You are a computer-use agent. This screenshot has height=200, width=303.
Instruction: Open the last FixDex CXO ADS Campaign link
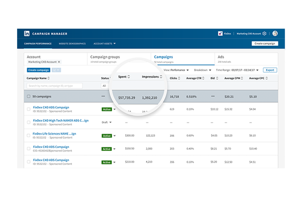click(x=51, y=160)
